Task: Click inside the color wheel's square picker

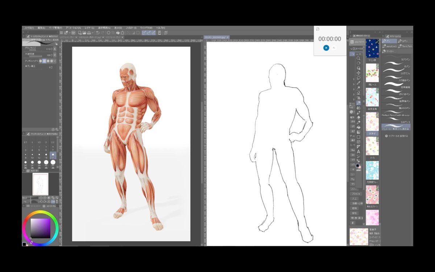Action: [40, 228]
